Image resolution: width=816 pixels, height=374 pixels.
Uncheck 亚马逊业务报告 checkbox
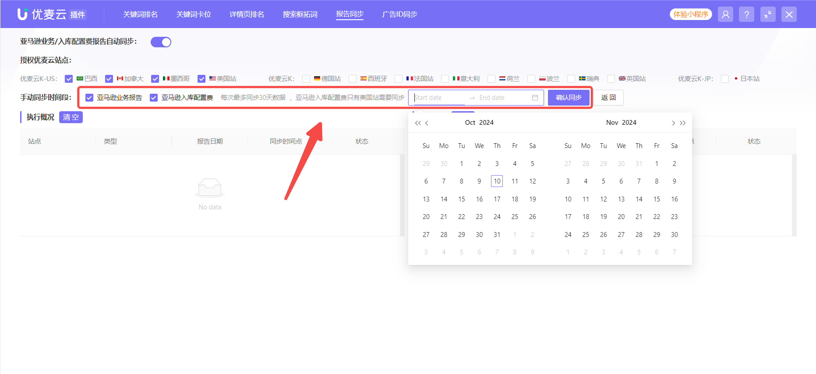point(89,98)
